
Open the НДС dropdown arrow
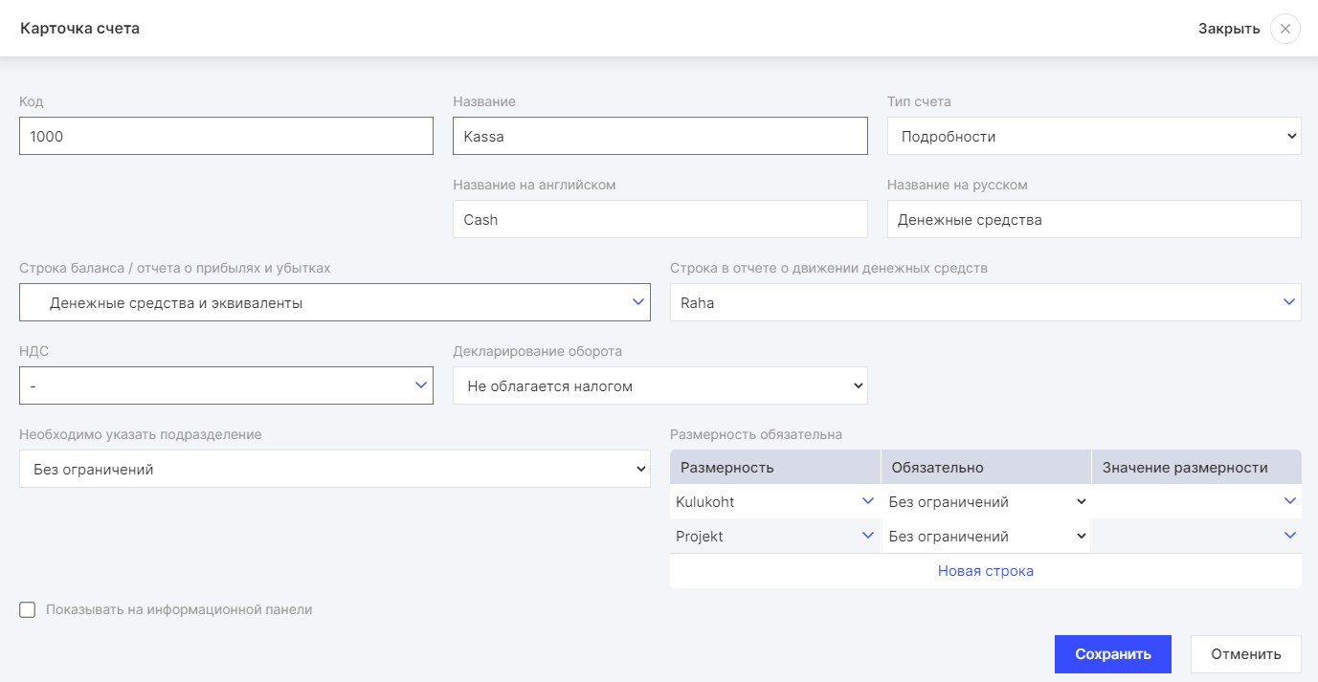point(420,385)
